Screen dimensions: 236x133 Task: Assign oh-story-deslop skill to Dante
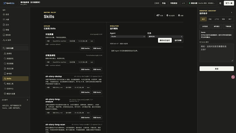click(x=97, y=92)
